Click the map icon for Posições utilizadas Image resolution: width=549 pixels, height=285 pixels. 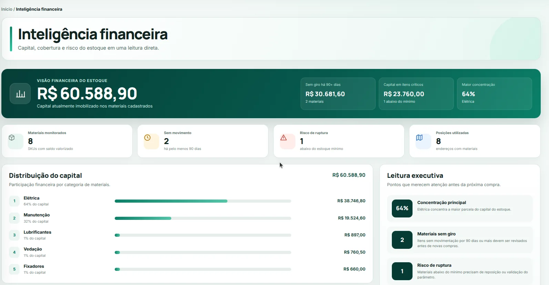419,138
